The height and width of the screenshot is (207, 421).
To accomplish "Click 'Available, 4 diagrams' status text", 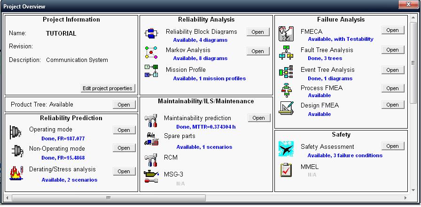I will 200,40.
